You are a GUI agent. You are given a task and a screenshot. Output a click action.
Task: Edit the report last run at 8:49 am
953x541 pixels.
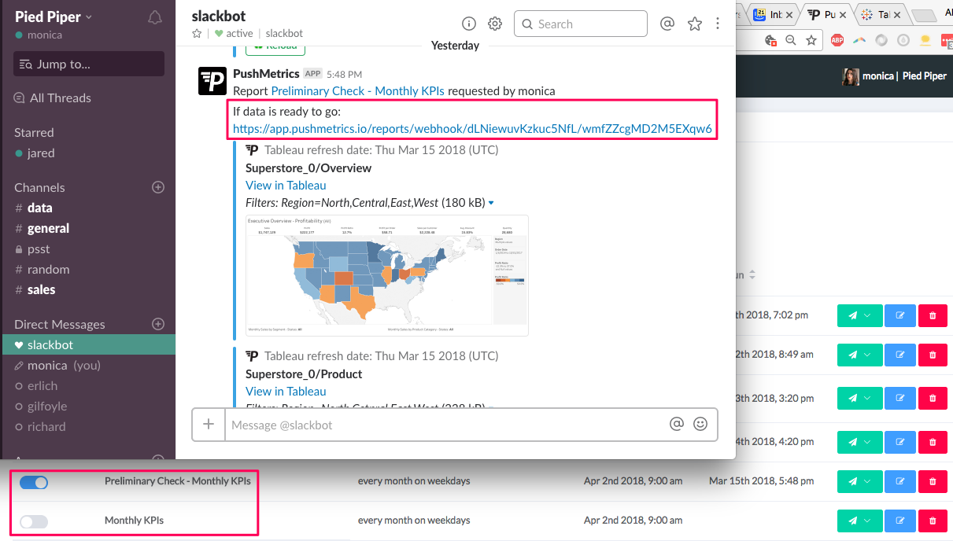(900, 355)
